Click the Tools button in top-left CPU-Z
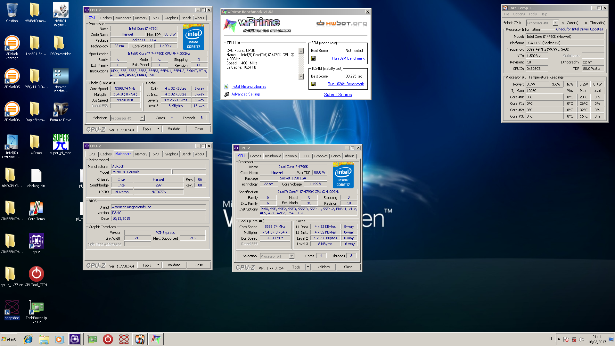Image resolution: width=615 pixels, height=346 pixels. tap(147, 129)
